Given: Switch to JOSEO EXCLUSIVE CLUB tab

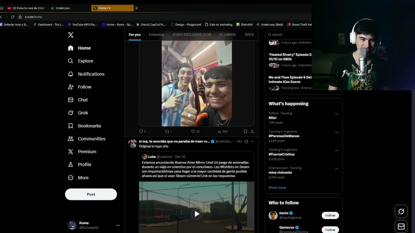Looking at the screenshot, I should (192, 35).
